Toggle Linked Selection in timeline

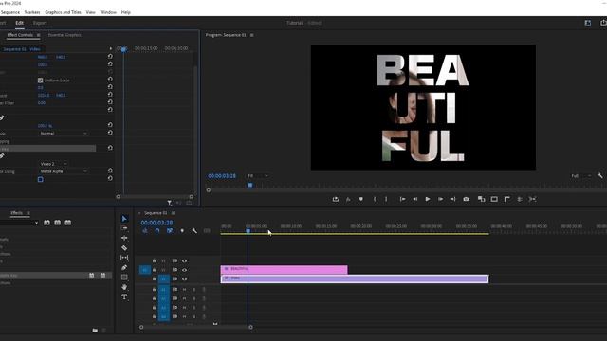point(170,231)
